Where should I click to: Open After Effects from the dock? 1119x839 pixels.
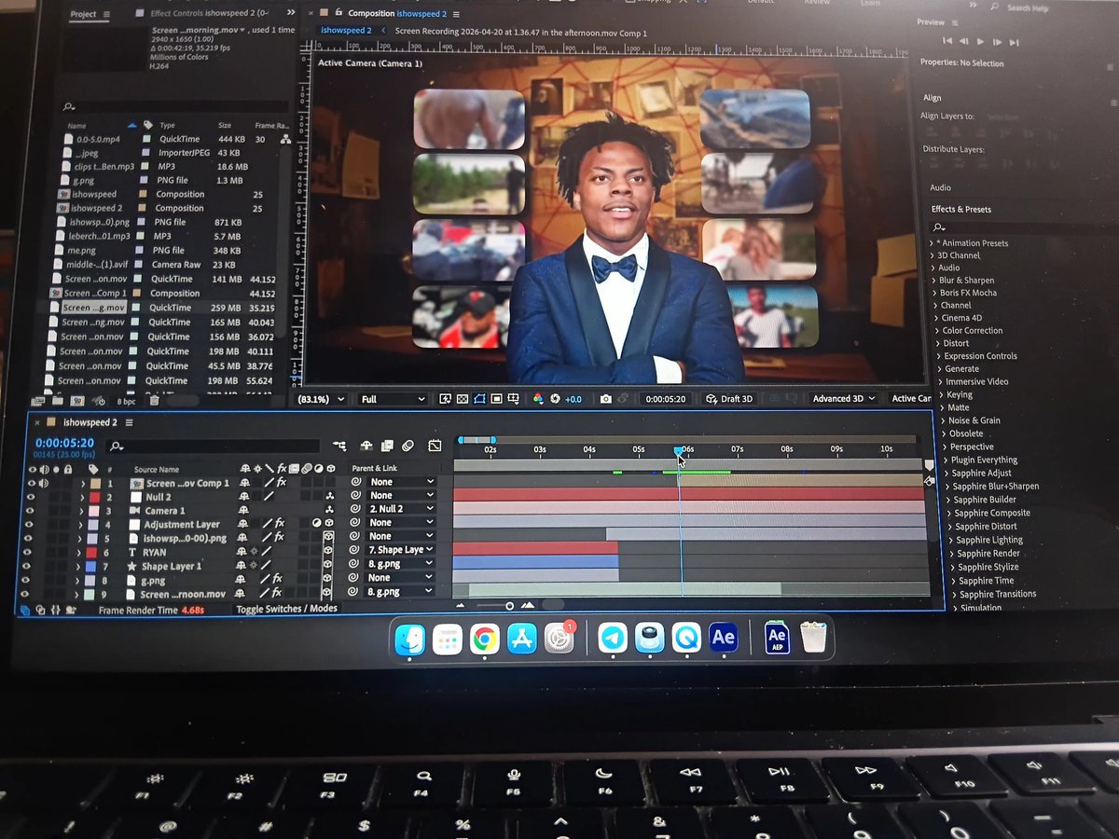(724, 637)
